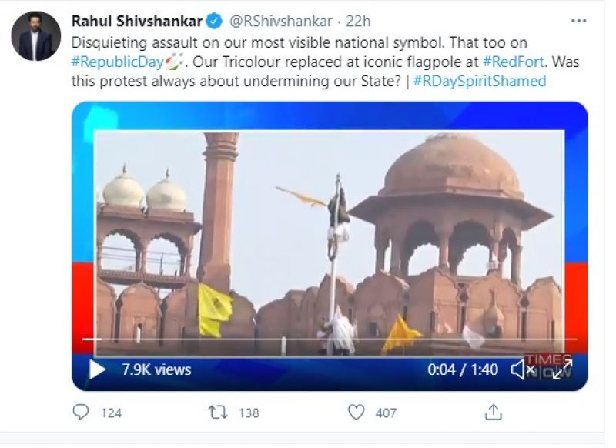Play the embedded video
This screenshot has width=616, height=448.
coord(97,369)
